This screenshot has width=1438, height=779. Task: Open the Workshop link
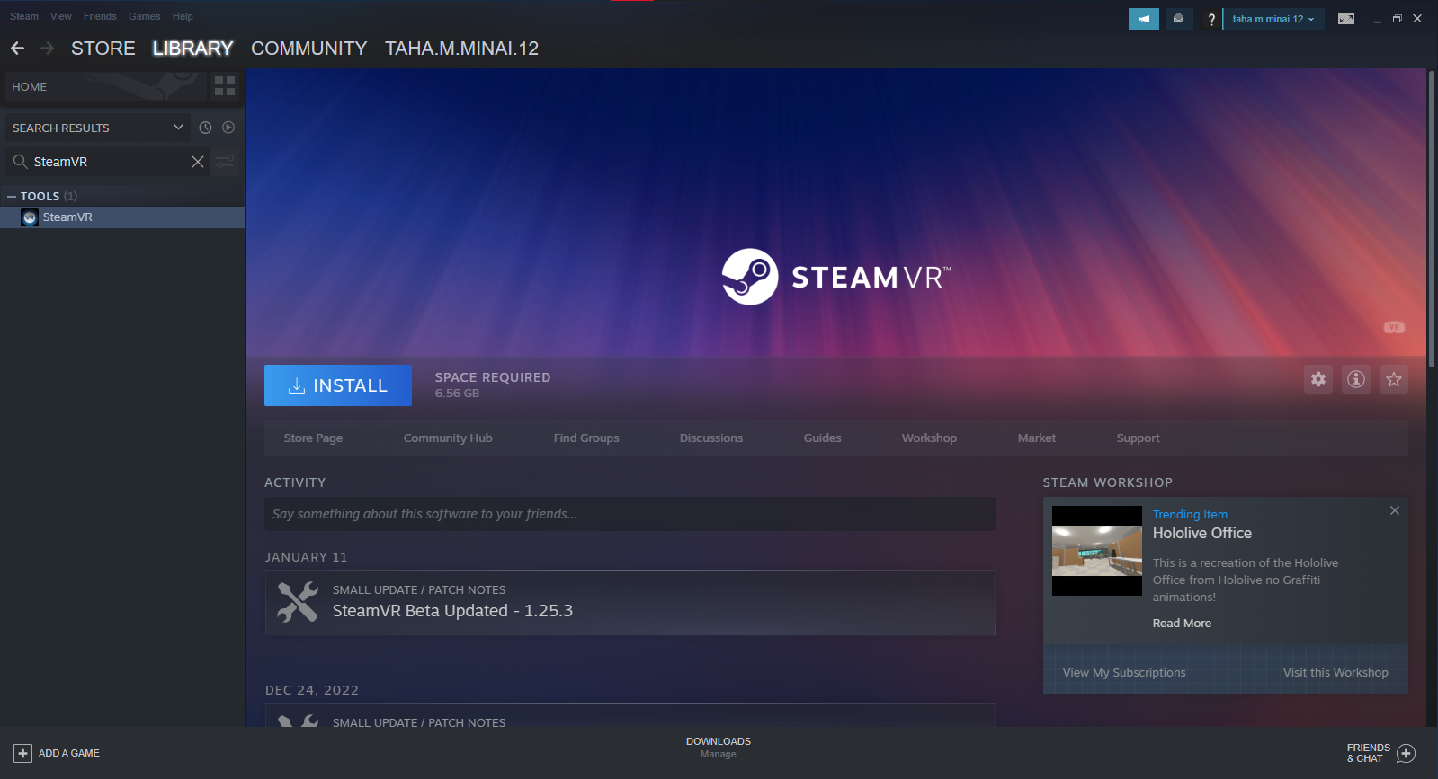(929, 438)
